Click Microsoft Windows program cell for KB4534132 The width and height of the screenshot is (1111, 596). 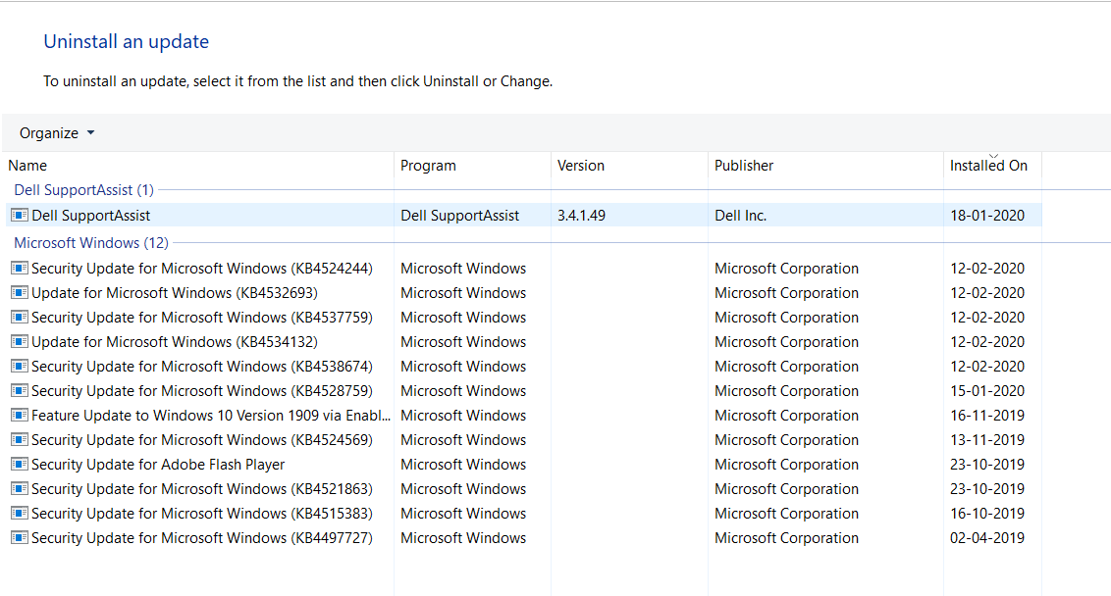[463, 342]
